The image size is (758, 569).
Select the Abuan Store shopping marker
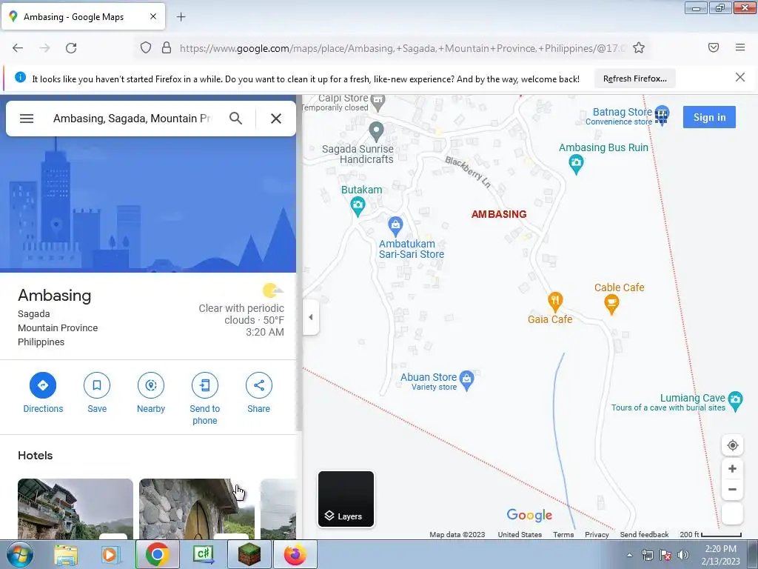(466, 380)
